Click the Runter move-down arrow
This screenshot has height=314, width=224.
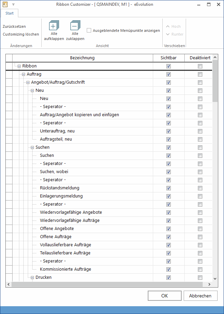(x=168, y=34)
